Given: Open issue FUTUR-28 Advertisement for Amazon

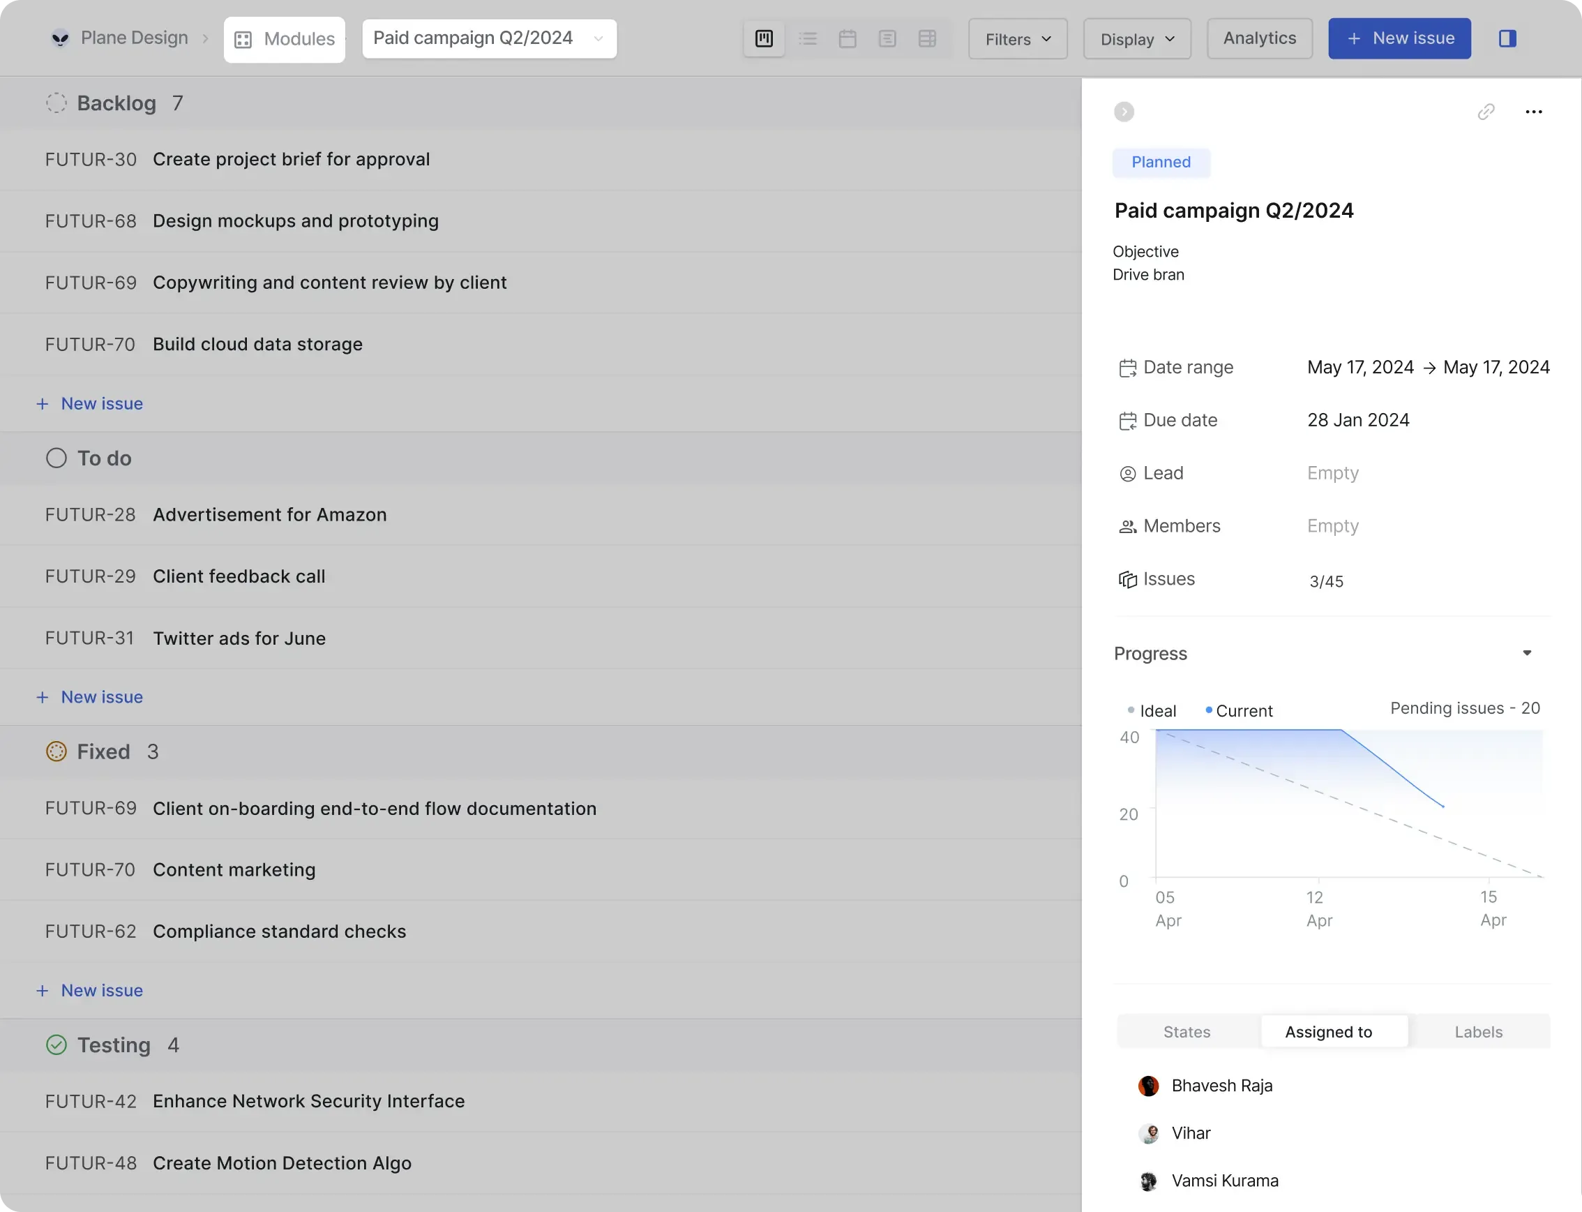Looking at the screenshot, I should [269, 514].
